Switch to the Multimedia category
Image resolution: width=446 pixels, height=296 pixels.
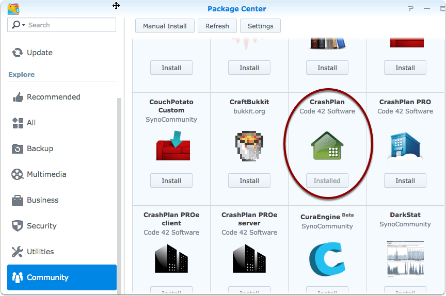[x=46, y=174]
